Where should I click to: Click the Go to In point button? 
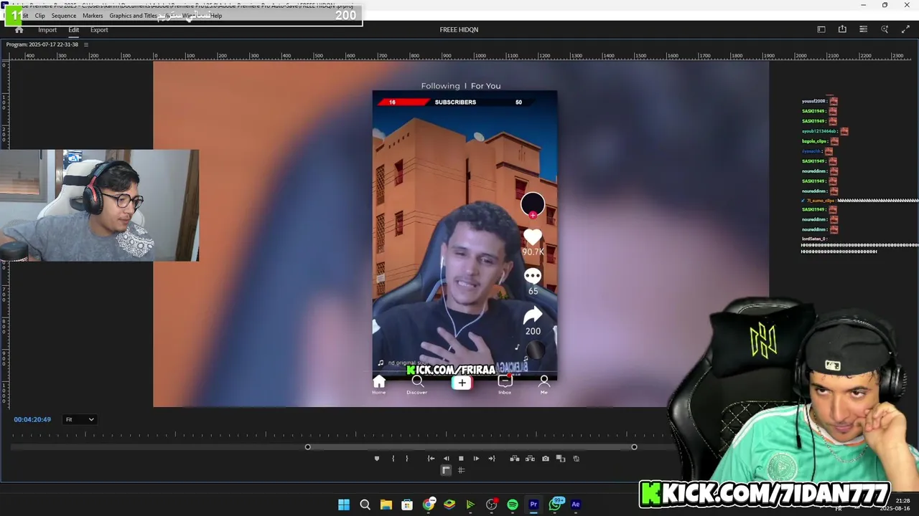tap(431, 459)
